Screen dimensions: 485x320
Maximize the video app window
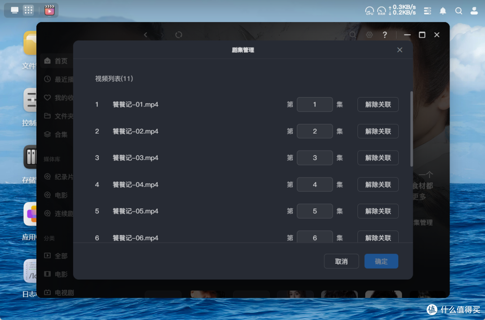pos(422,35)
